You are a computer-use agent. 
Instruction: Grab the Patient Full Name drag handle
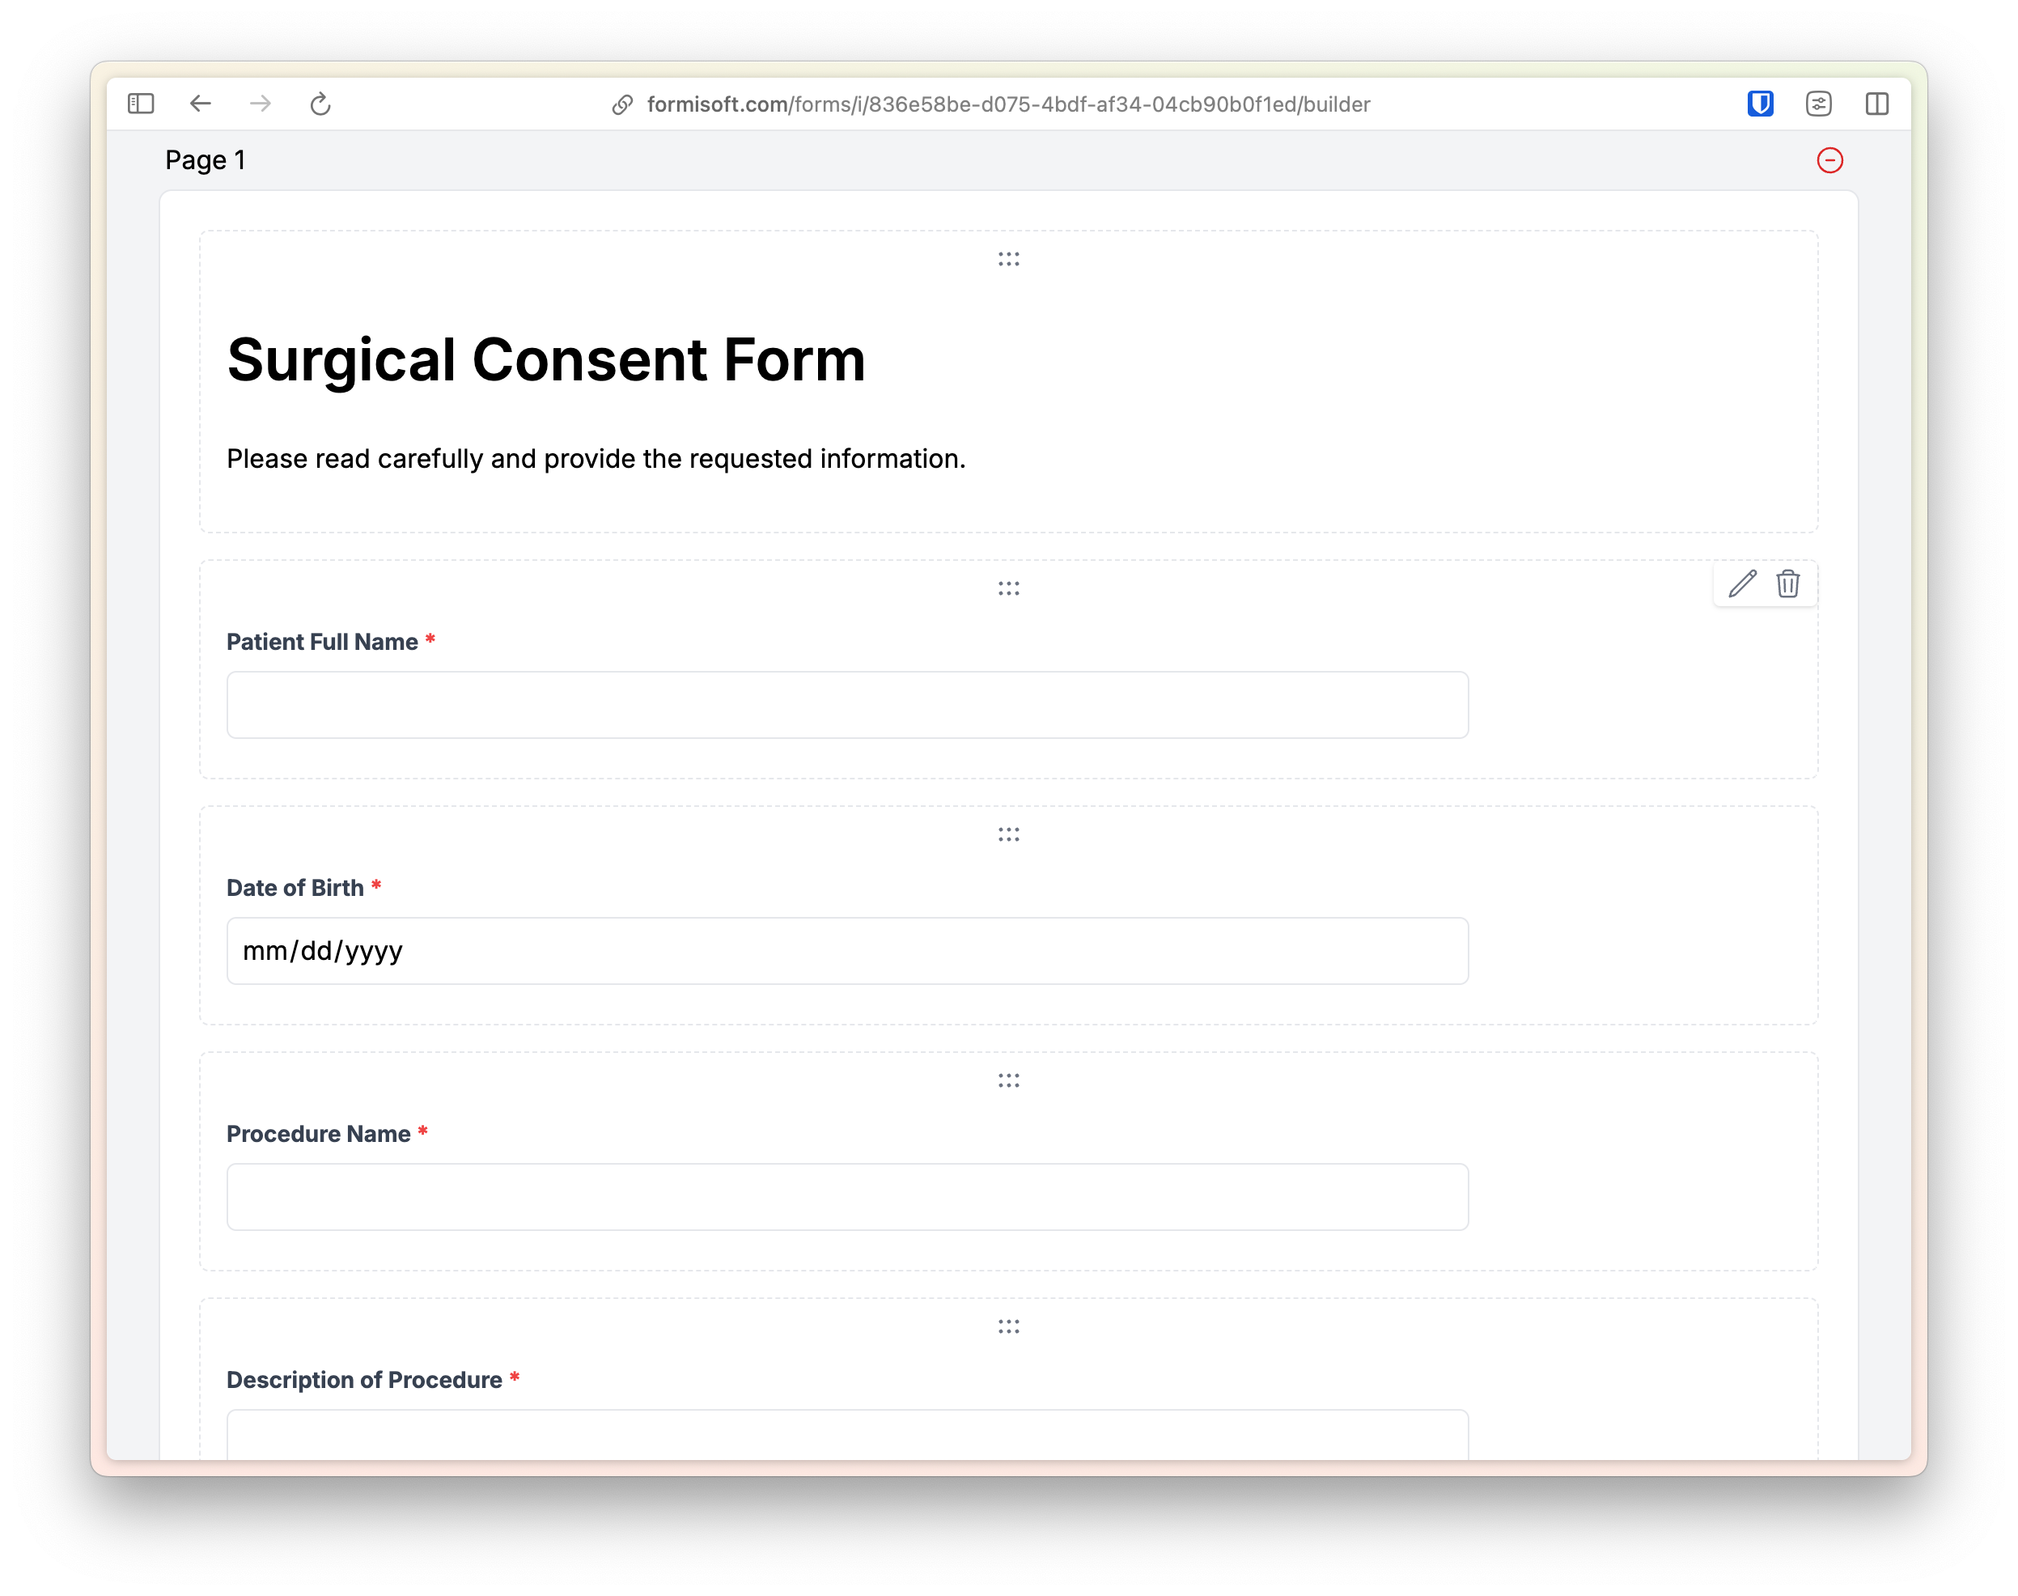1008,588
